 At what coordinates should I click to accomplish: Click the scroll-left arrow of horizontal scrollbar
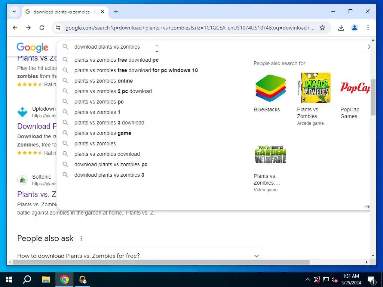10,262
